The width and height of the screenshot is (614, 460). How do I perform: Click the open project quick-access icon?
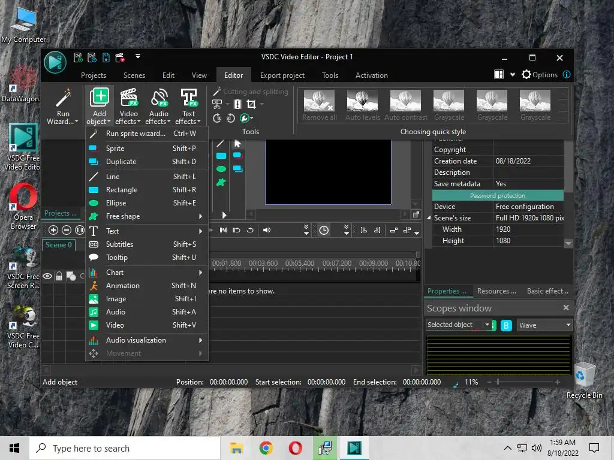92,57
